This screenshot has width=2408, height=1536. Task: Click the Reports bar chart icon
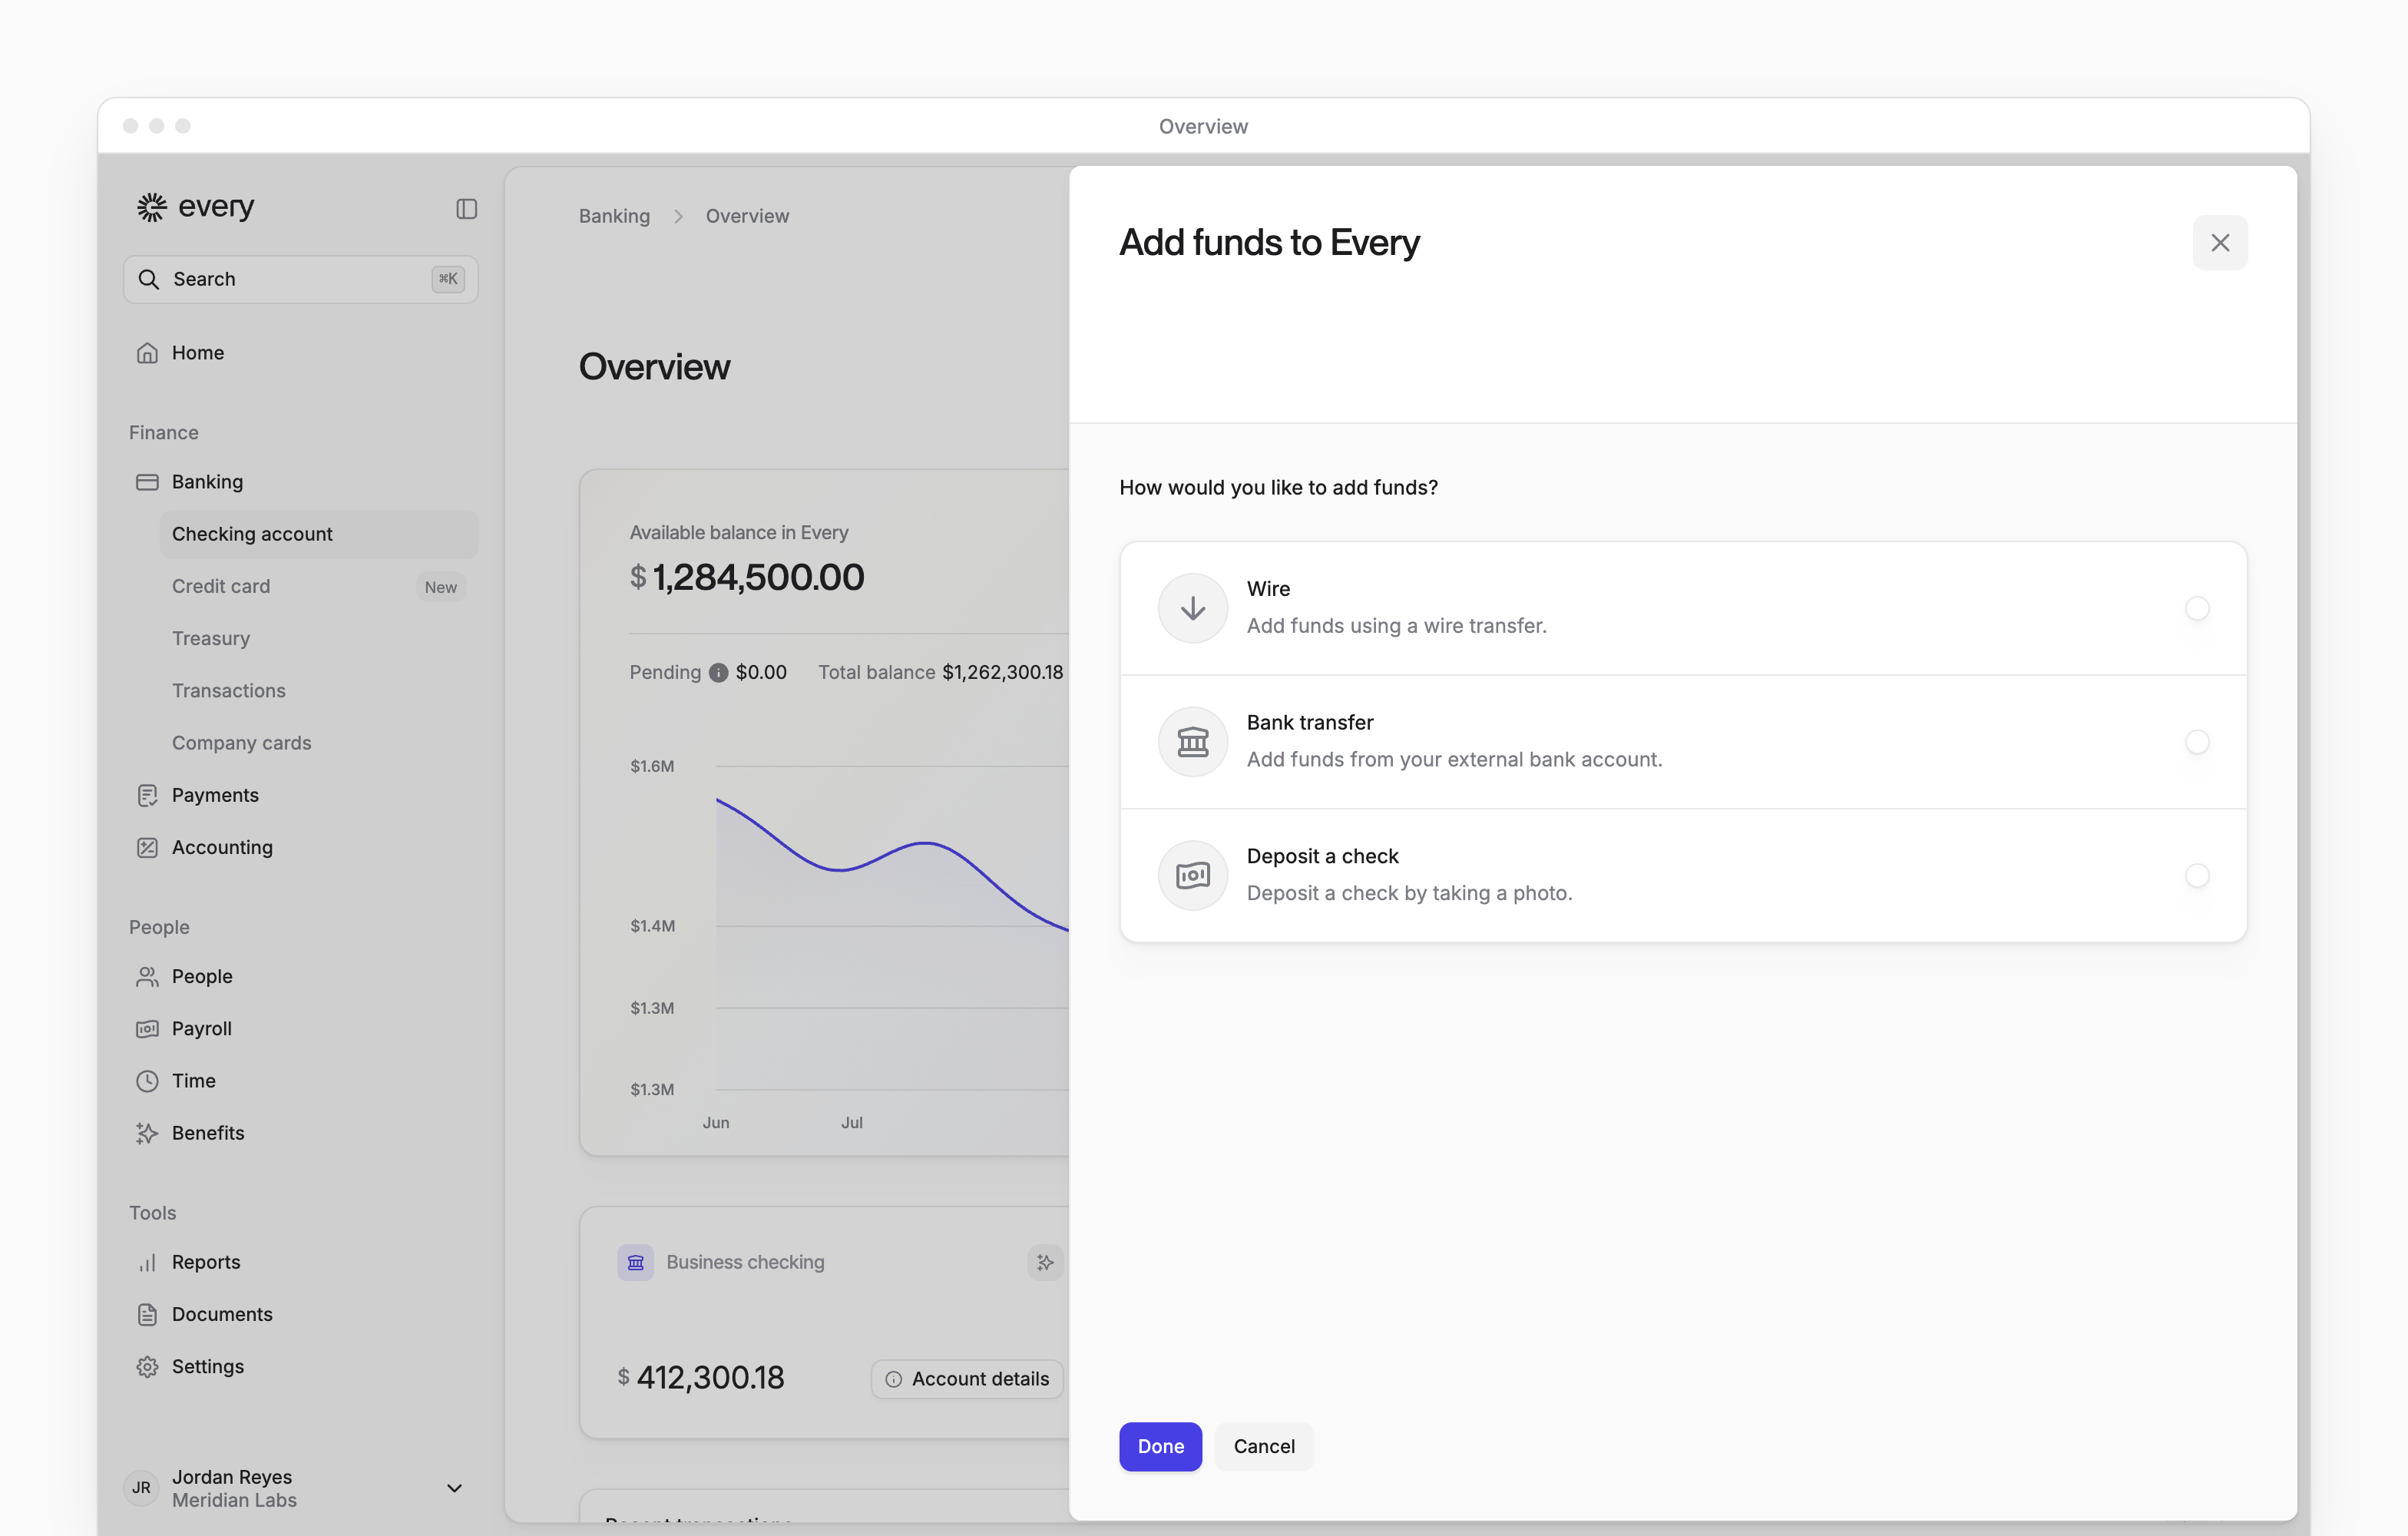pyautogui.click(x=147, y=1262)
